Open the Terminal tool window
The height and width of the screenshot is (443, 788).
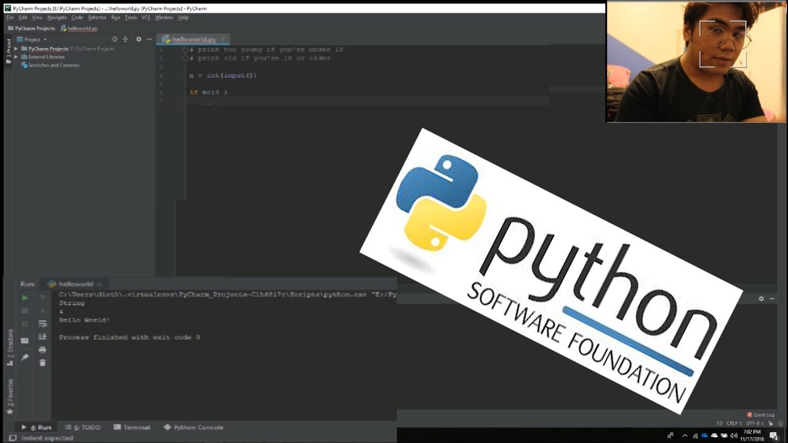pos(132,427)
